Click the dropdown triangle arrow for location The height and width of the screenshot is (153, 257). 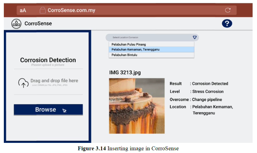[x=194, y=38]
